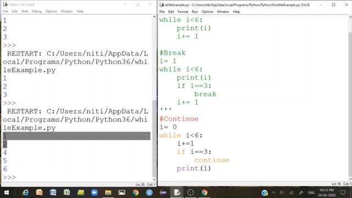Show hidden system tray icons

click(273, 193)
